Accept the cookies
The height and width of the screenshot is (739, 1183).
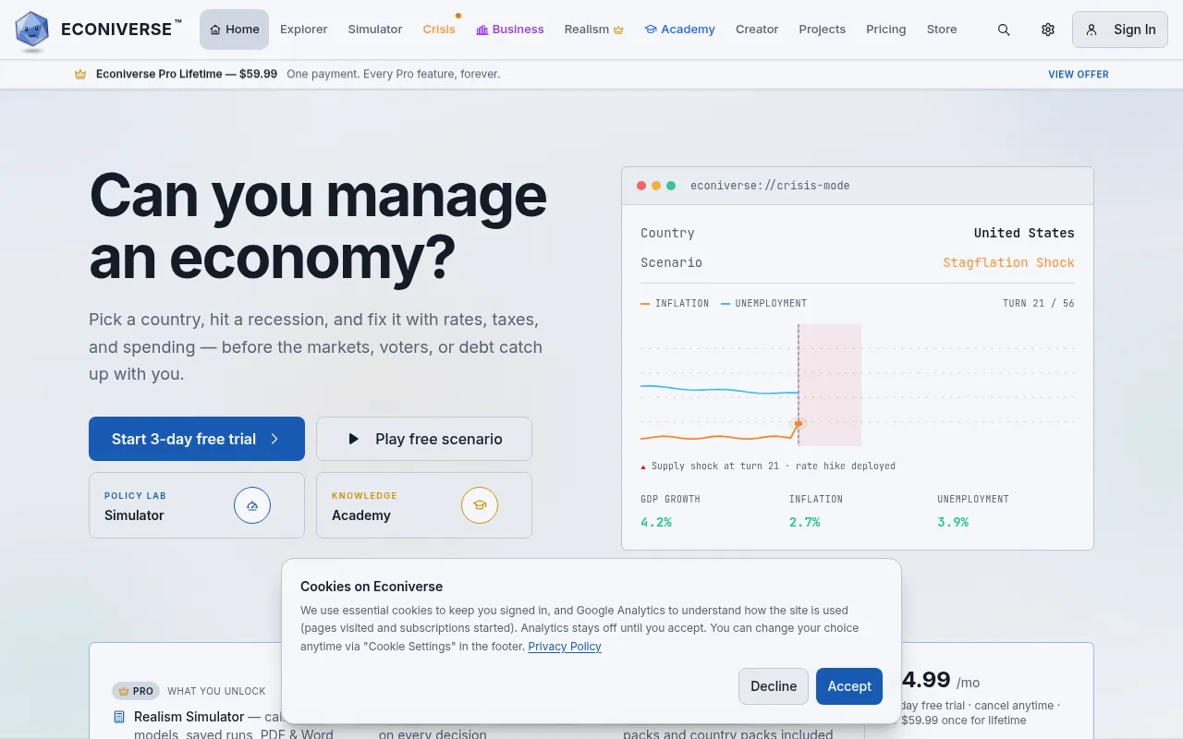coord(849,686)
